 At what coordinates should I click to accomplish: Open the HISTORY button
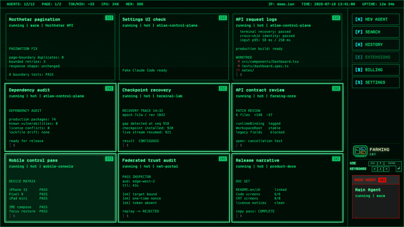376,45
